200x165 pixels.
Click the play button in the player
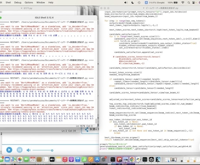pos(9,150)
